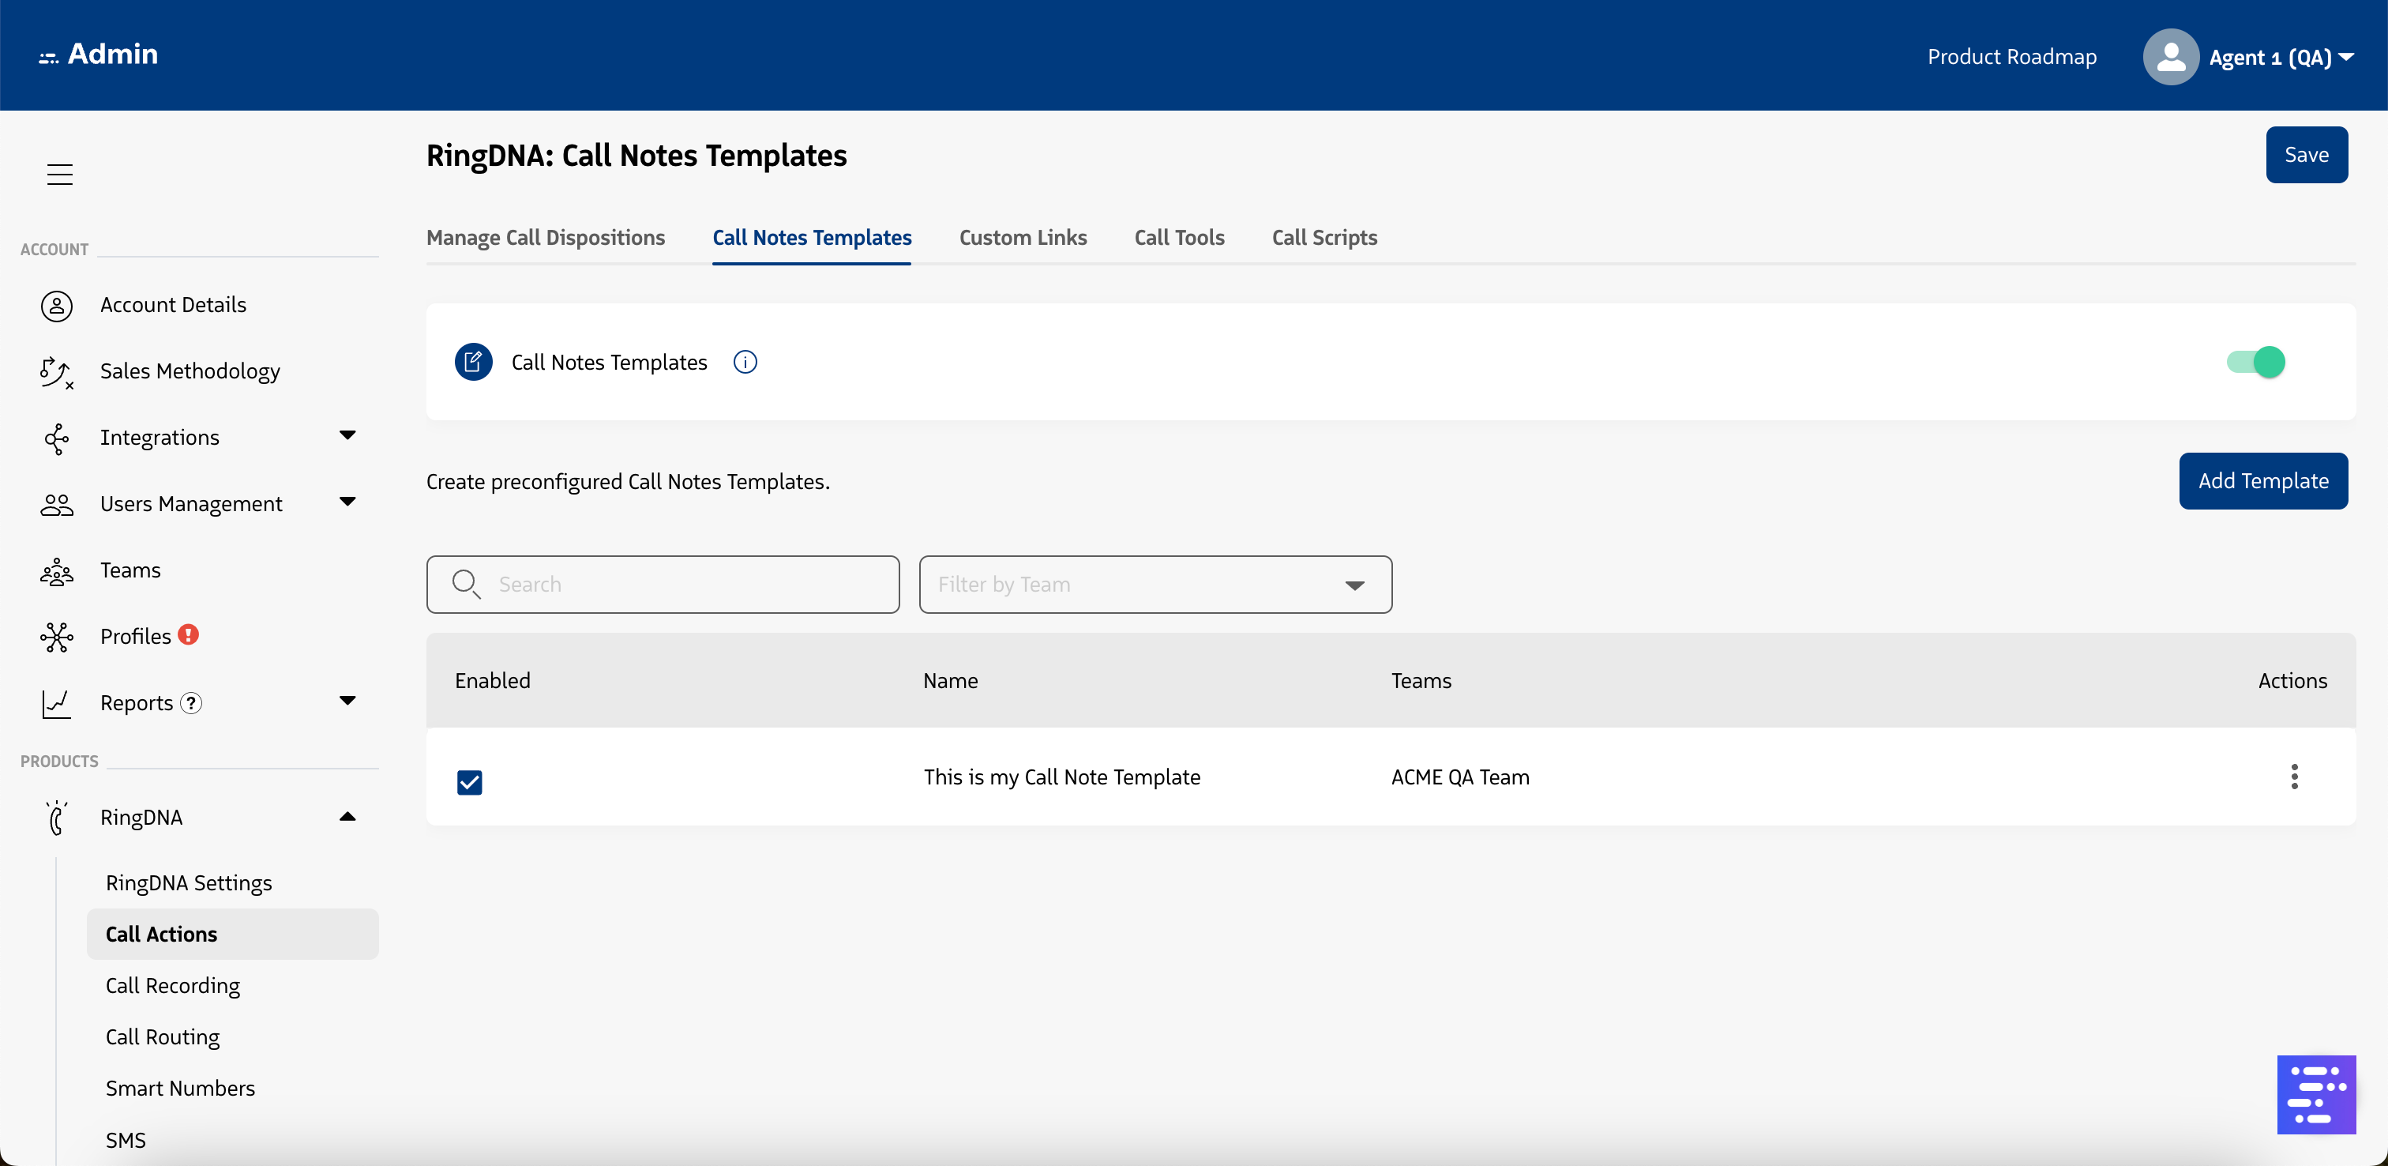The width and height of the screenshot is (2388, 1166).
Task: Collapse the RingDNA section arrow
Action: 347,816
